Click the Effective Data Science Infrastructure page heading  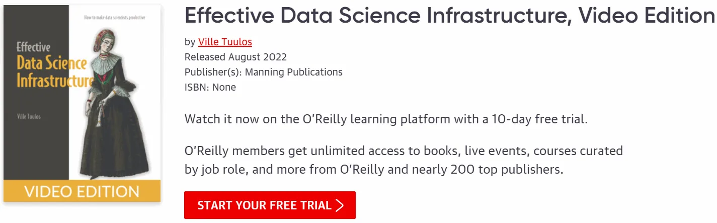click(x=450, y=16)
